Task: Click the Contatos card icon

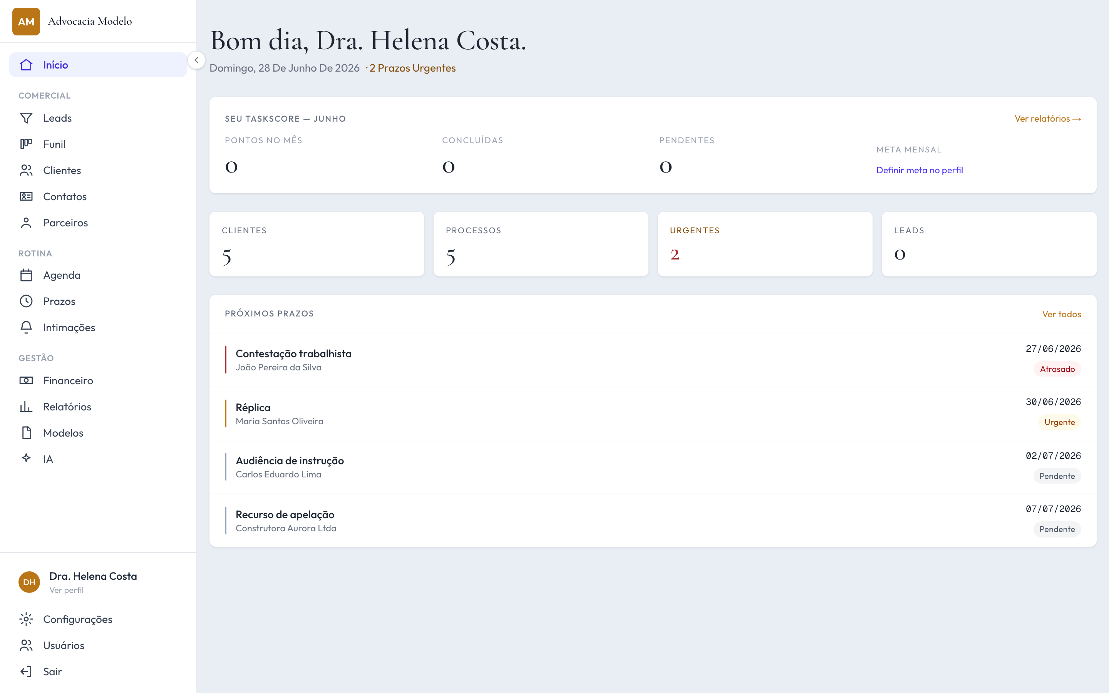Action: click(26, 197)
